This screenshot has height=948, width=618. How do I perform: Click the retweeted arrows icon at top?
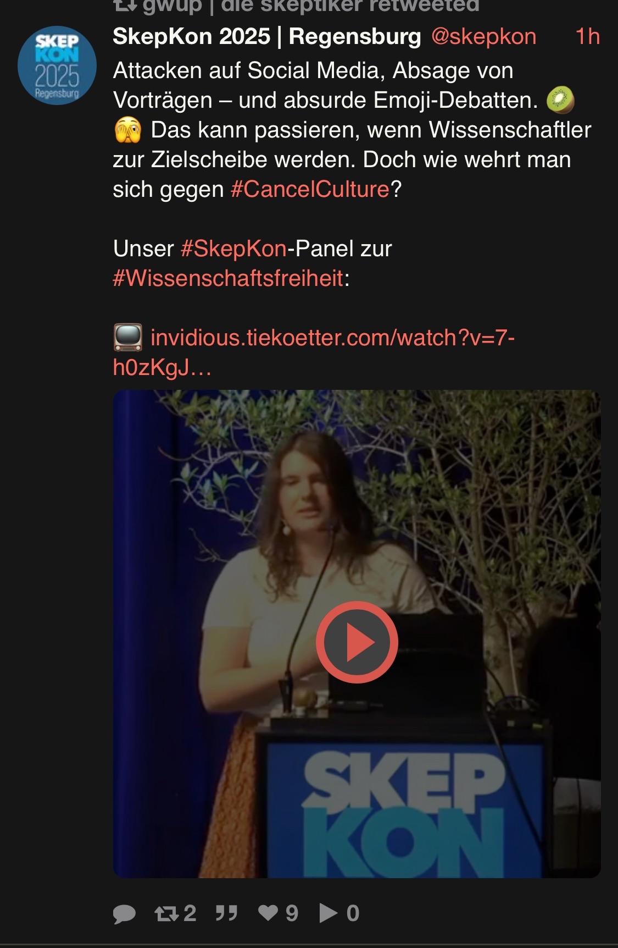pyautogui.click(x=124, y=5)
